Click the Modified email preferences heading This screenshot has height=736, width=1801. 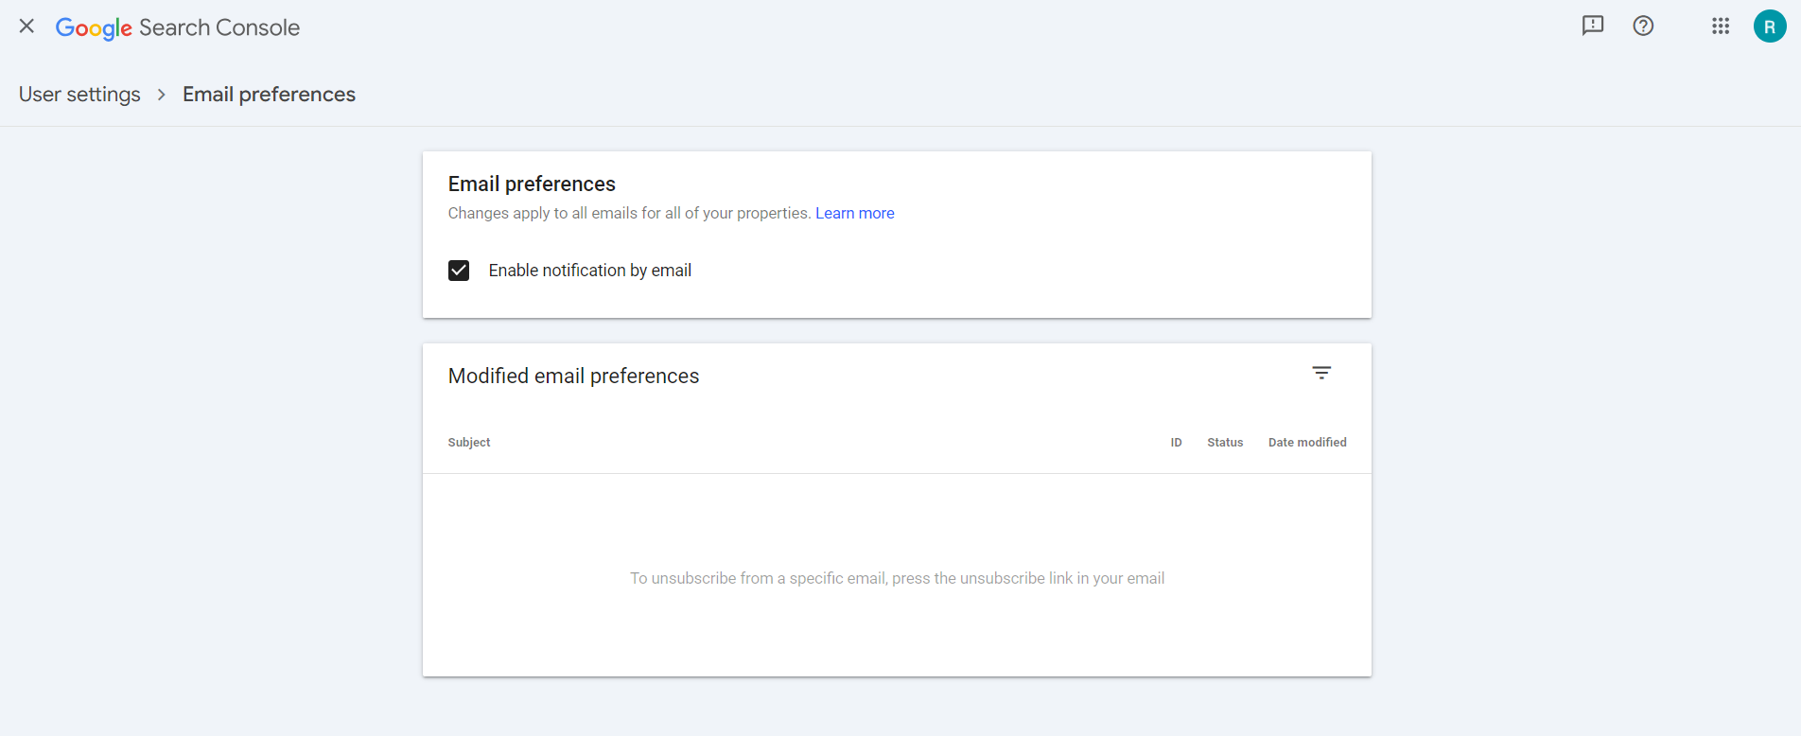tap(573, 377)
